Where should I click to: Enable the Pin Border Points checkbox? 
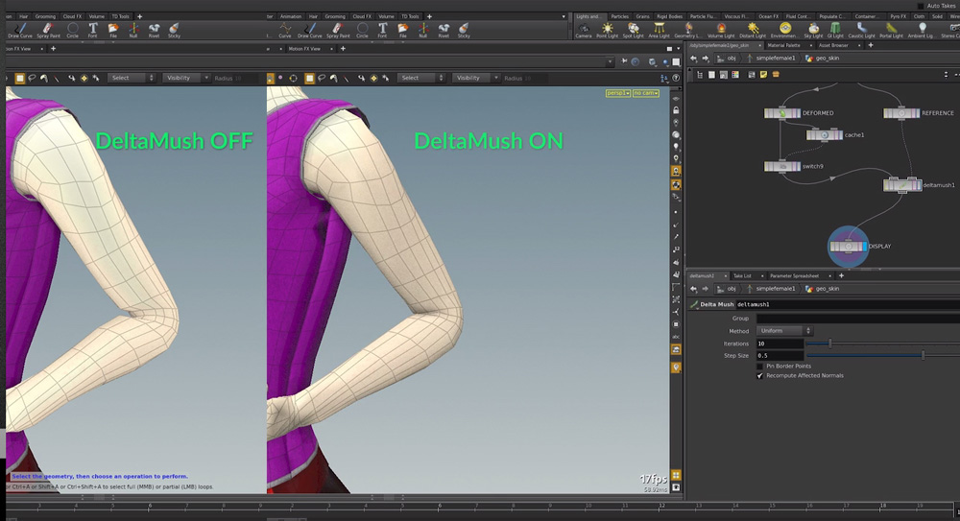[759, 367]
